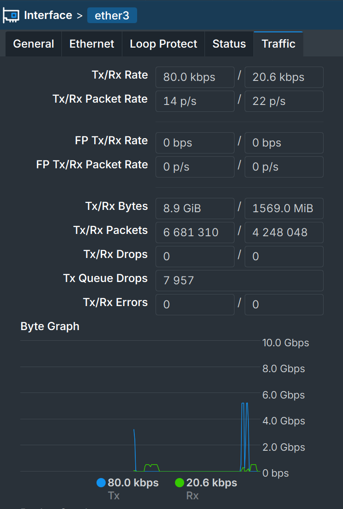Open the General tab
Screen dimensions: 343x509
[34, 44]
